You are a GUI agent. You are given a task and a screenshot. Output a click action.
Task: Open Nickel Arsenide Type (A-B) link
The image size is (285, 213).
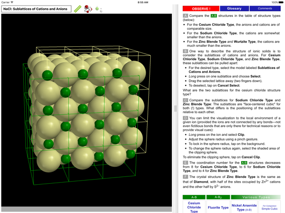[x=244, y=207]
